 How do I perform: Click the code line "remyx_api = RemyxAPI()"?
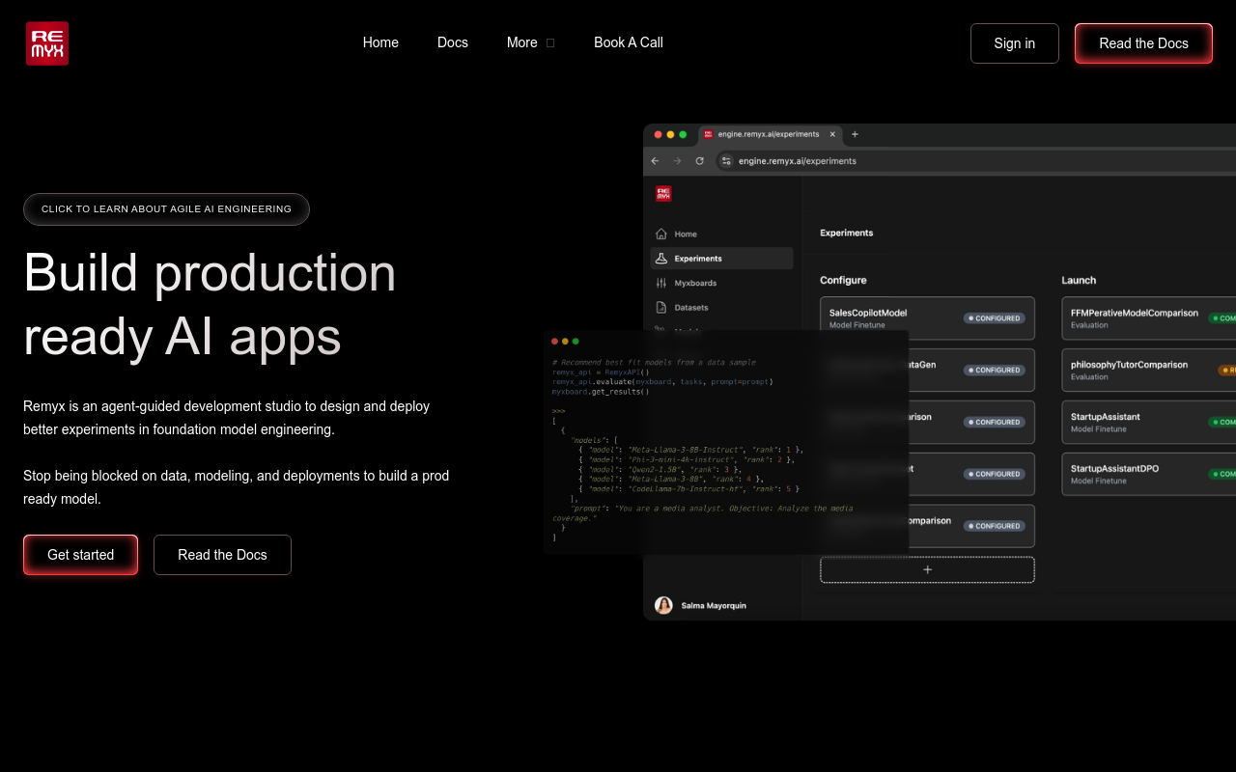click(x=601, y=372)
